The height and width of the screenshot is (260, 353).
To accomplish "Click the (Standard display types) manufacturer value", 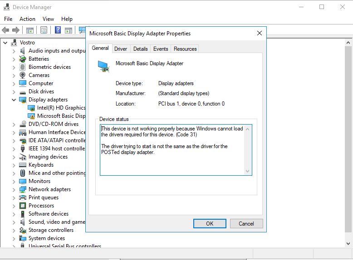I will [184, 93].
